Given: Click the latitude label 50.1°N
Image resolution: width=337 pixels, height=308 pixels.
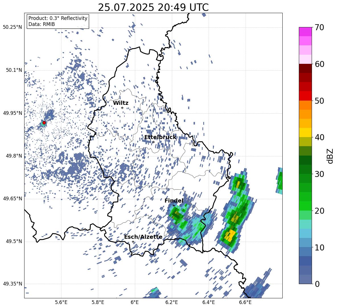Looking at the screenshot, I should click(14, 70).
